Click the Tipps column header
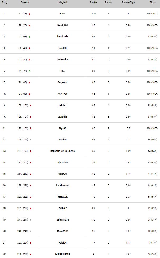Image resolution: width=160 pixels, height=258 pixels. 153,2
